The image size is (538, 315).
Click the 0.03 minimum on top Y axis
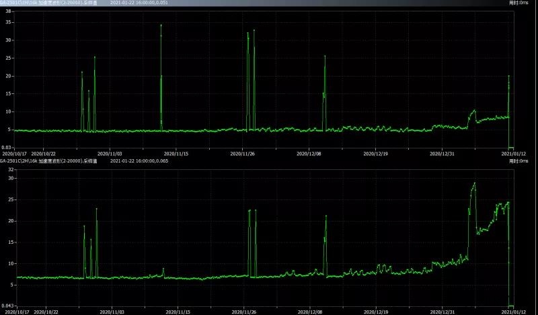[7, 147]
